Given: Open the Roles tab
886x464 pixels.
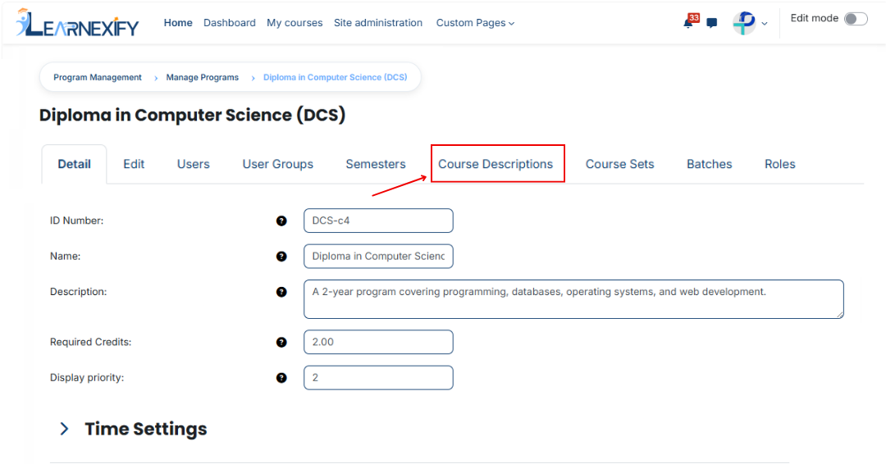Looking at the screenshot, I should [780, 164].
